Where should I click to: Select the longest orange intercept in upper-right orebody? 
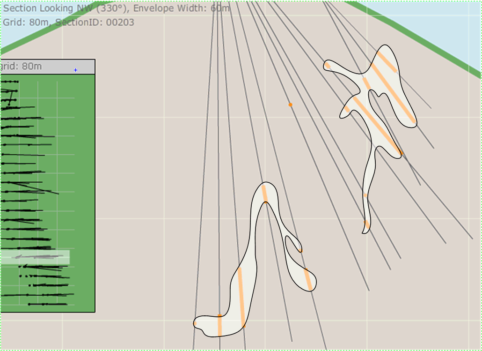[x=378, y=125]
